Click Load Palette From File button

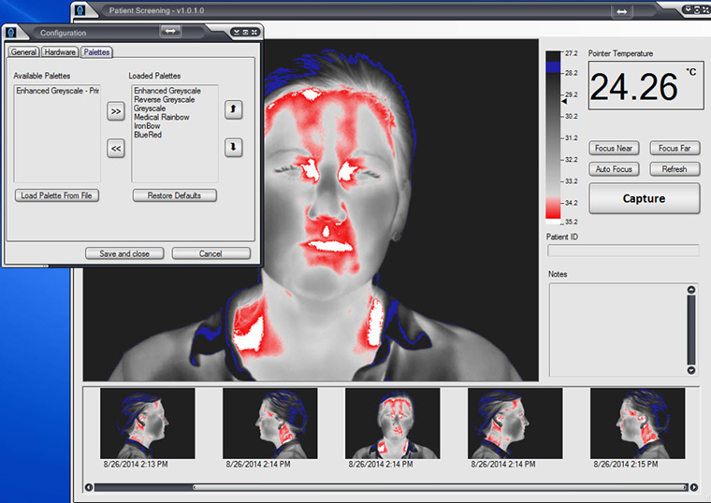57,195
